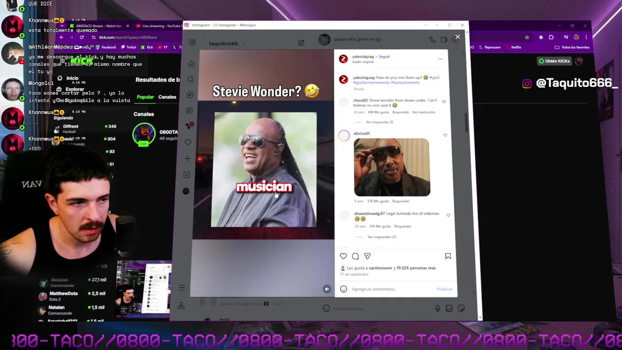Image resolution: width=622 pixels, height=350 pixels.
Task: Close the post overlay with X
Action: 457,37
